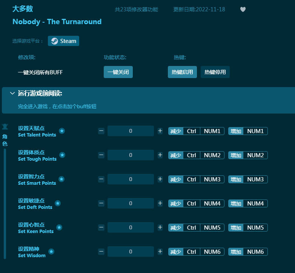Click the 减少 Ctrl NUM6 hotkey
The height and width of the screenshot is (273, 295).
[196, 252]
